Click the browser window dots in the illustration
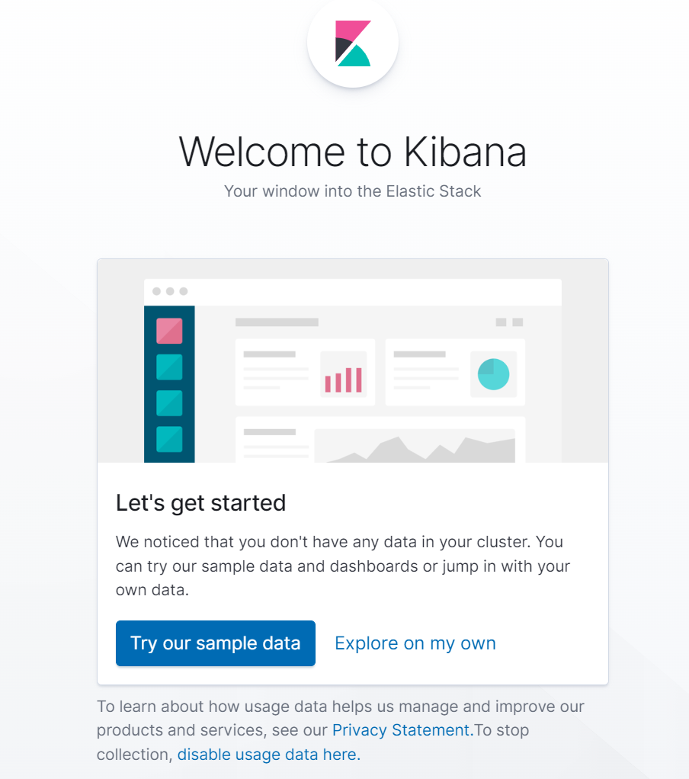The height and width of the screenshot is (779, 689). tap(171, 290)
